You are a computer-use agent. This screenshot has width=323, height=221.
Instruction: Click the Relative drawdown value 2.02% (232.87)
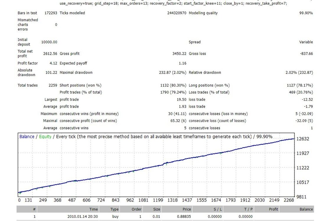click(x=299, y=72)
